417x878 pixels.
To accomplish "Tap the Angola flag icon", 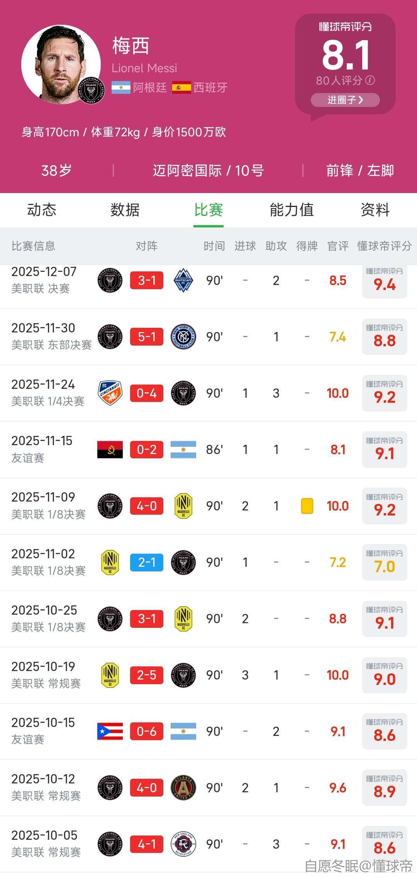I will click(110, 449).
